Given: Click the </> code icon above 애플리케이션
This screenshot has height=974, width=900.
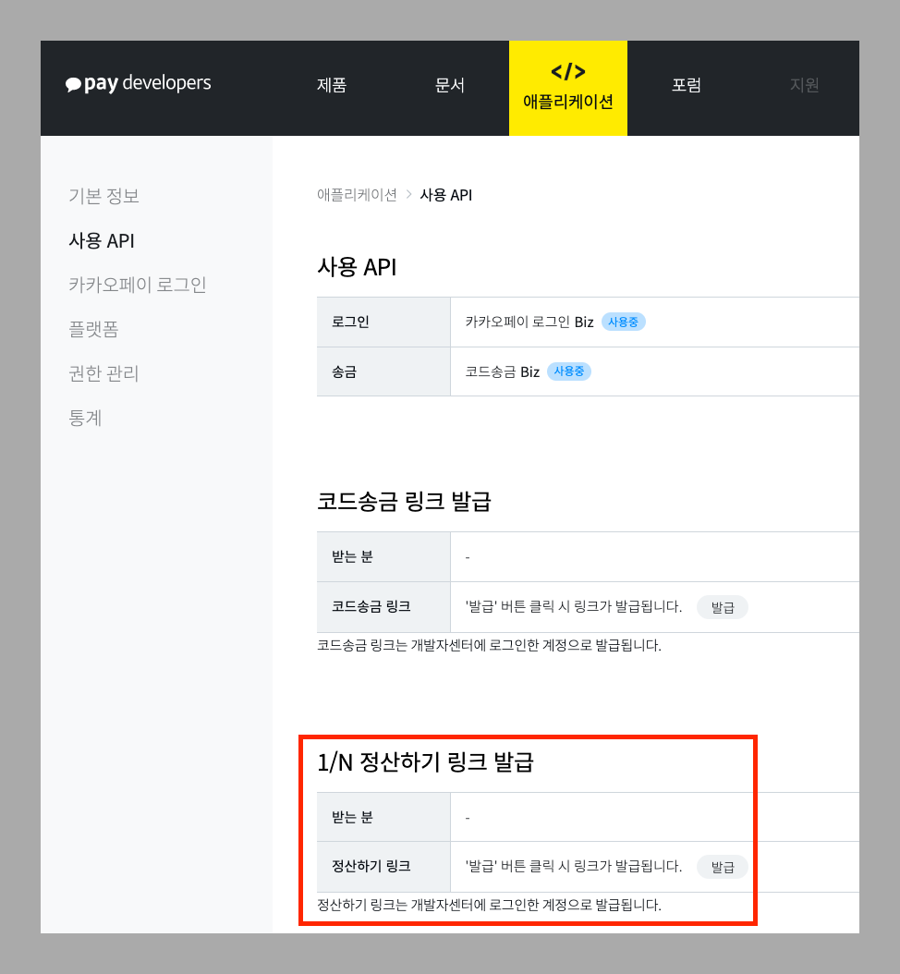Looking at the screenshot, I should point(567,70).
